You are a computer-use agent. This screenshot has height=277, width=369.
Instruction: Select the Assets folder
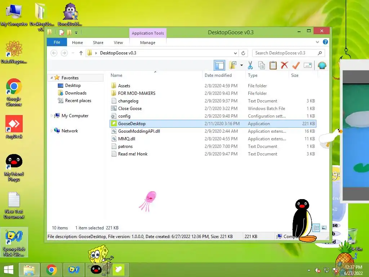[213, 86]
